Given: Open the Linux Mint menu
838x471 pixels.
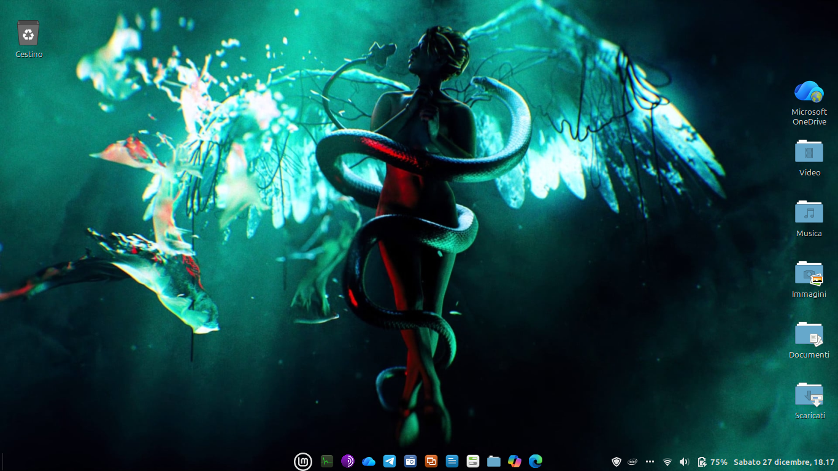Looking at the screenshot, I should (303, 461).
